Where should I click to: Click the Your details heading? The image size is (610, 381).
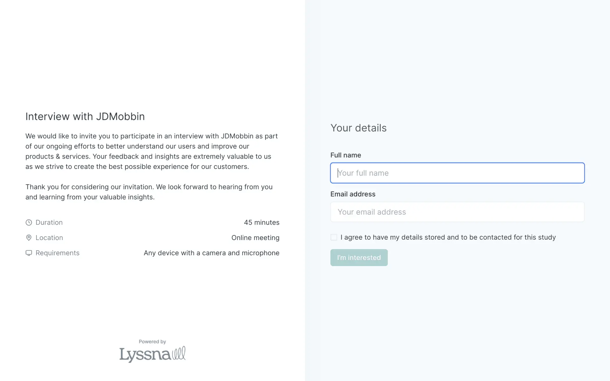(358, 128)
